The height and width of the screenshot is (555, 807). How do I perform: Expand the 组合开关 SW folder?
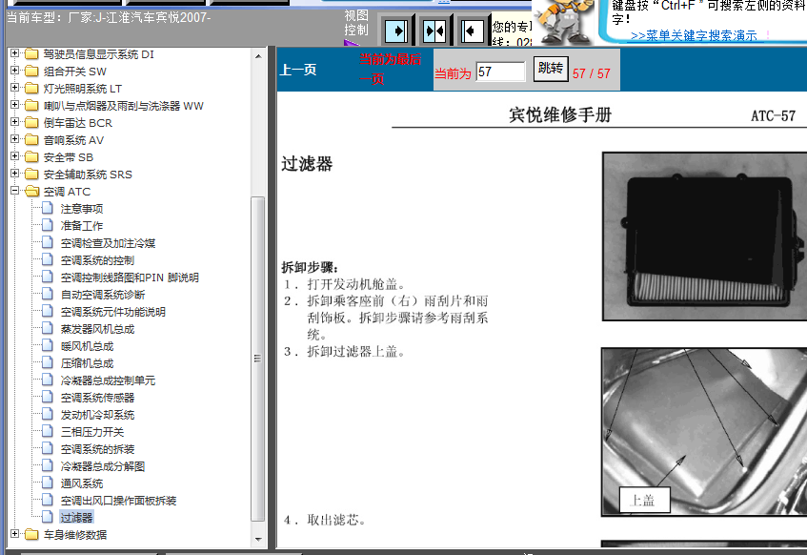tap(14, 71)
